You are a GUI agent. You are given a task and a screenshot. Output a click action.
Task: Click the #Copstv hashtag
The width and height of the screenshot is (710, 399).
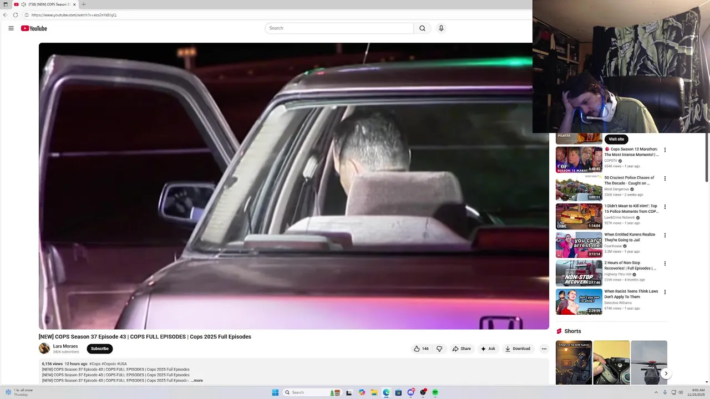[x=109, y=364]
